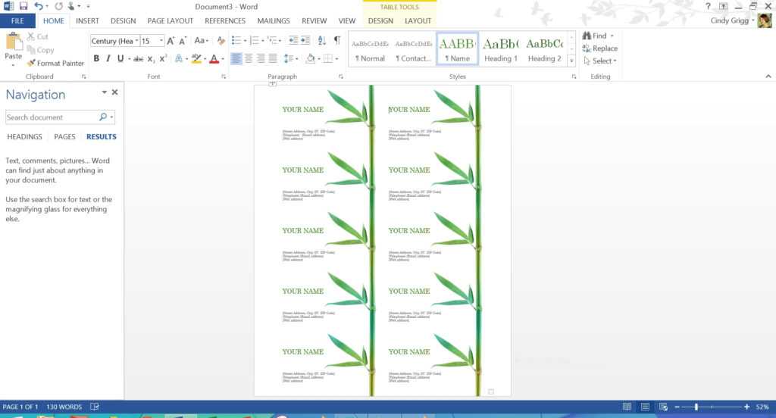This screenshot has width=776, height=418.
Task: Click the Grow Font icon
Action: 171,41
